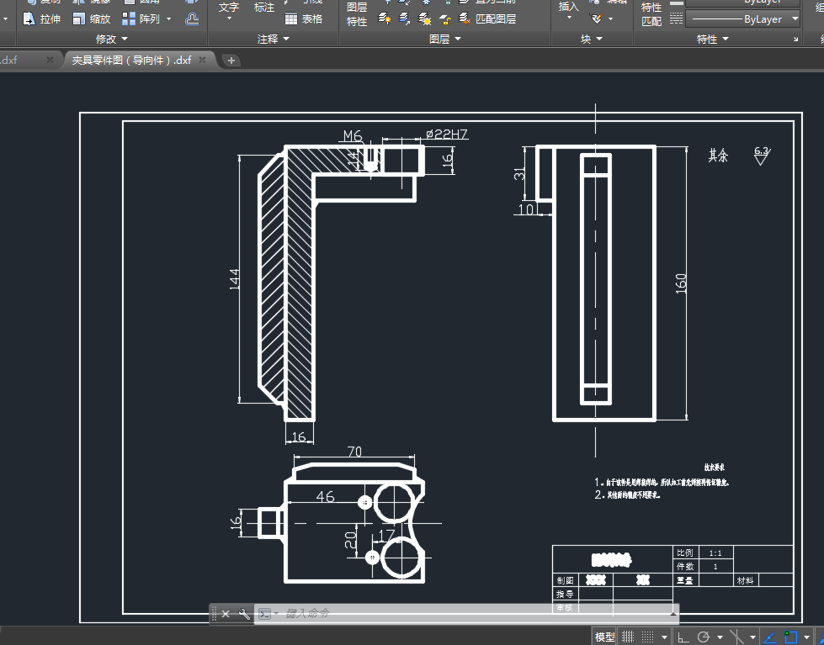Close the 夹具零件图（导向件）.dxf tab
The width and height of the screenshot is (824, 645).
tap(202, 60)
